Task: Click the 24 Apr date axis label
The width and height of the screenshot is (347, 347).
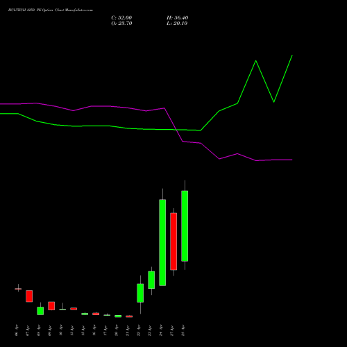Action: [161, 330]
